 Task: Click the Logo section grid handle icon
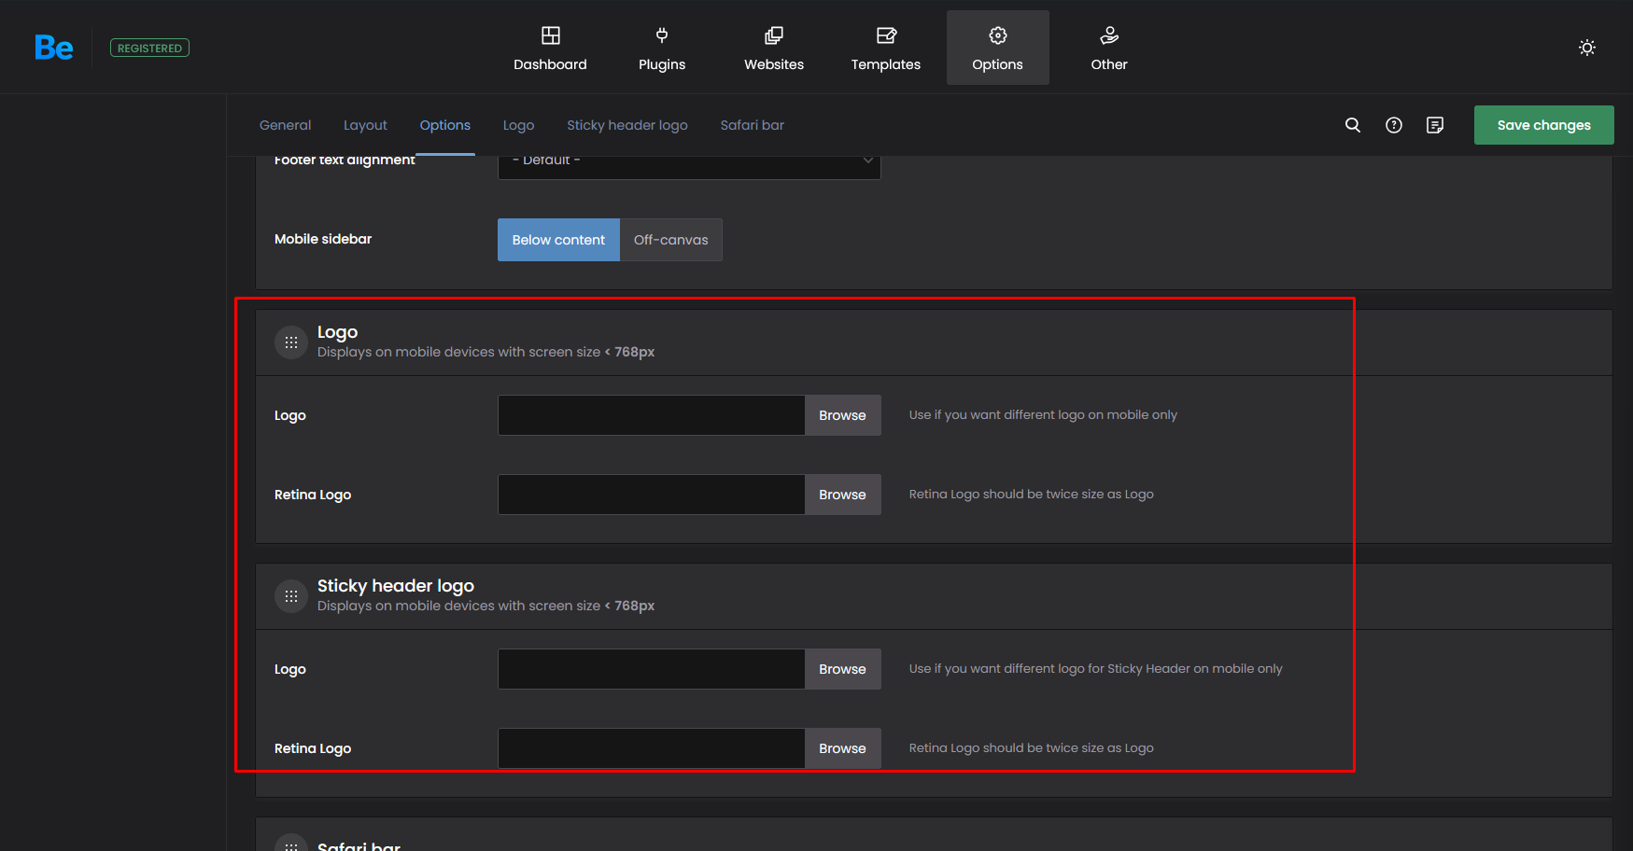tap(291, 342)
